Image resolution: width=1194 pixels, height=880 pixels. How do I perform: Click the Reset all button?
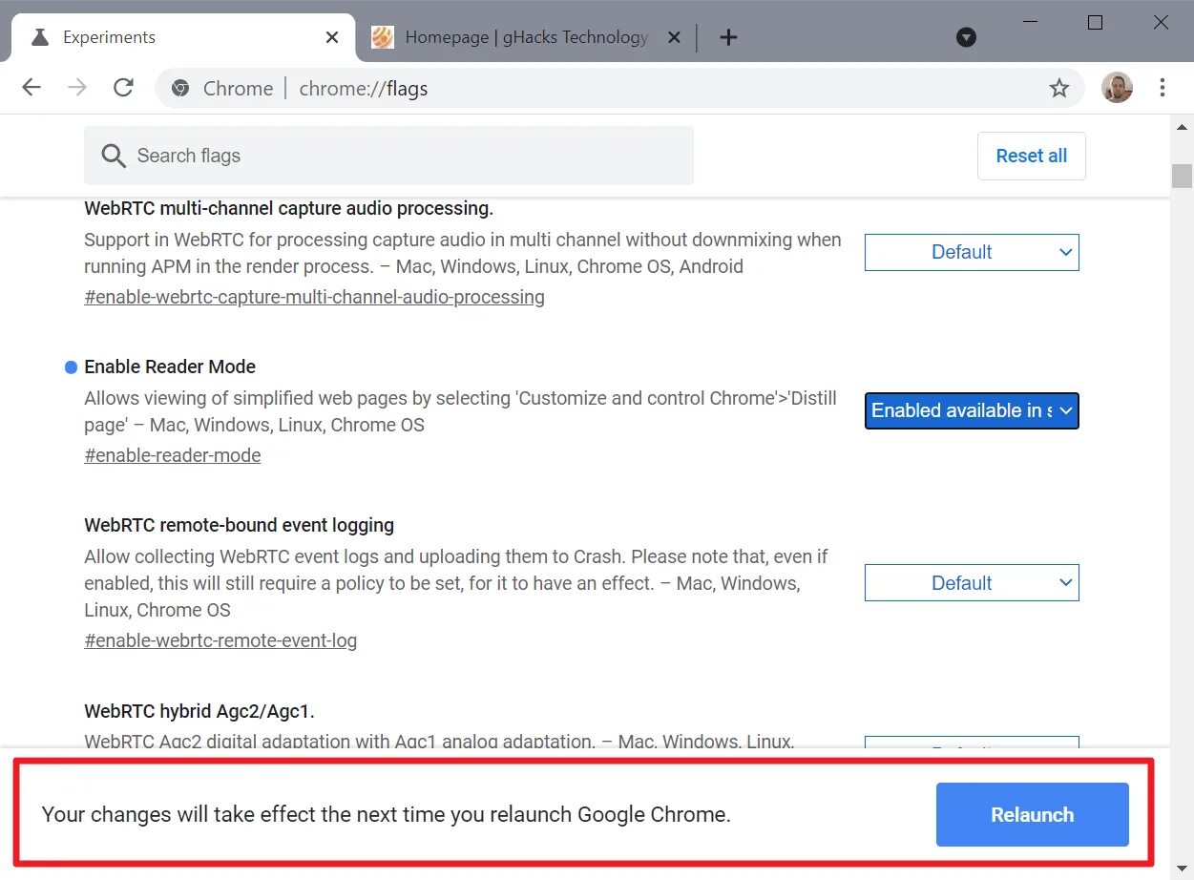[1031, 156]
